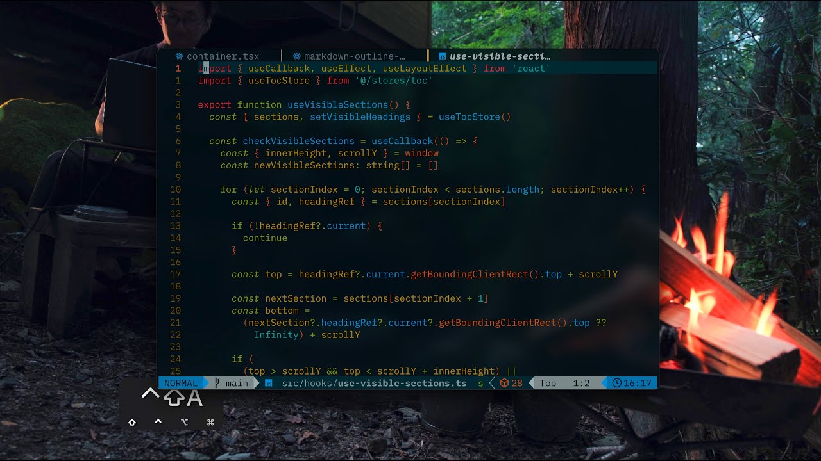Click 'useCallback' in the react import
The width and height of the screenshot is (821, 461).
[x=279, y=69]
